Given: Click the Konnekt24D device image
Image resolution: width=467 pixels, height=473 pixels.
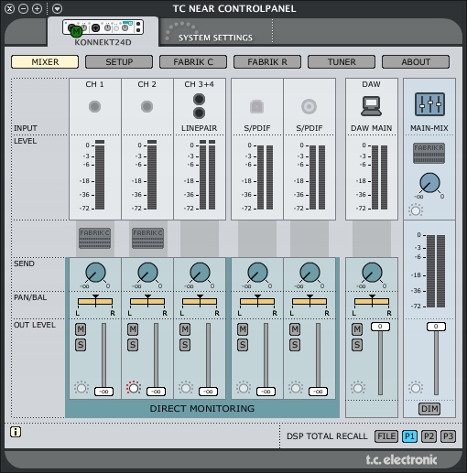Looking at the screenshot, I should click(103, 27).
